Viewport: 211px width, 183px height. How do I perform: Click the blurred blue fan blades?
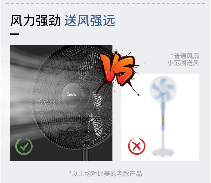point(163,89)
